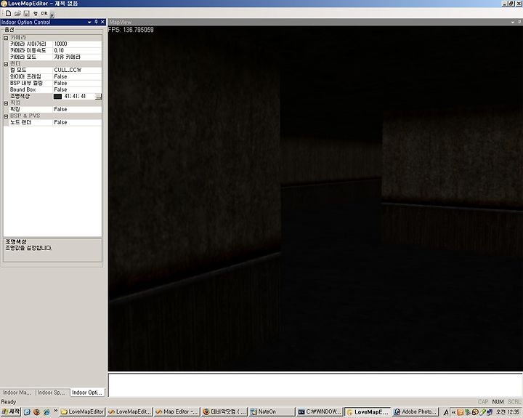Viewport: 523px width, 418px height.
Task: Click the FPS counter text
Action: click(131, 30)
